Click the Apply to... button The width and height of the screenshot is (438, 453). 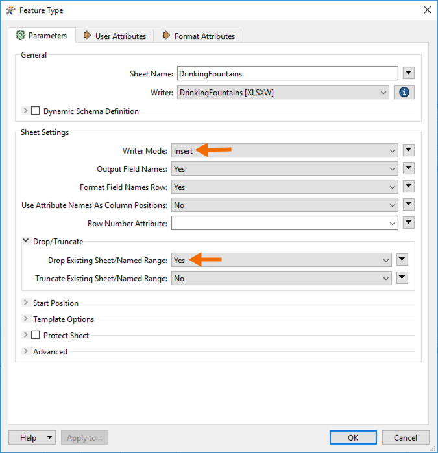(84, 437)
